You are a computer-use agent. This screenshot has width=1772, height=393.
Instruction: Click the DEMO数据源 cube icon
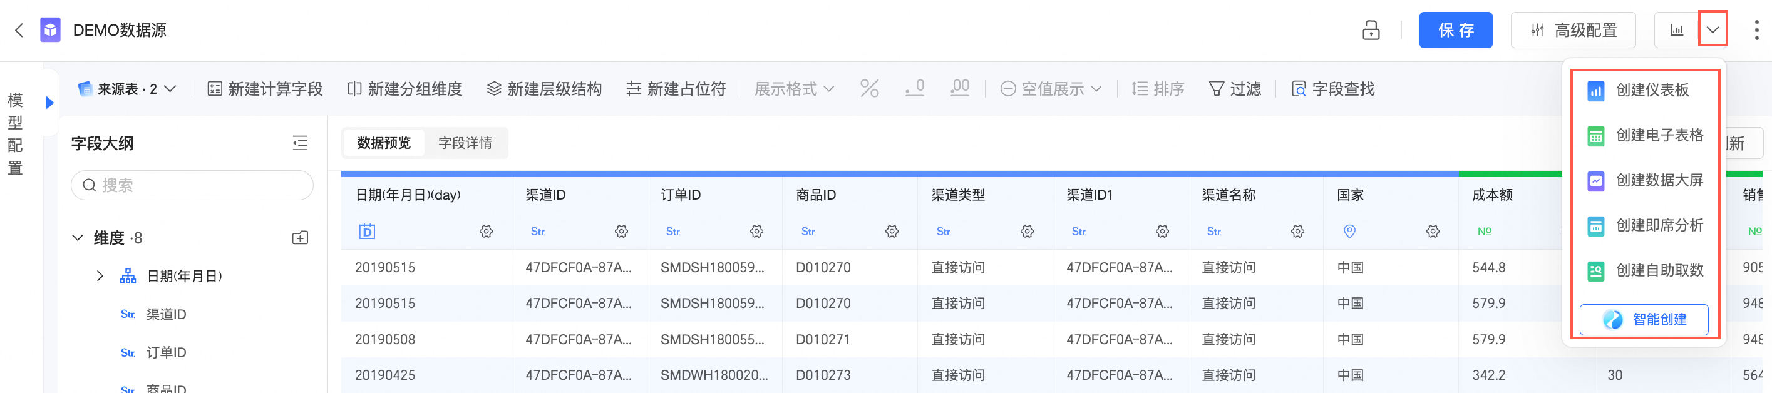coord(50,30)
